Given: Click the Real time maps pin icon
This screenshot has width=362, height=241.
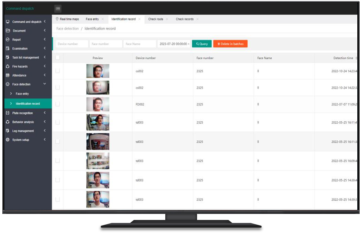Looking at the screenshot, I should pos(57,19).
